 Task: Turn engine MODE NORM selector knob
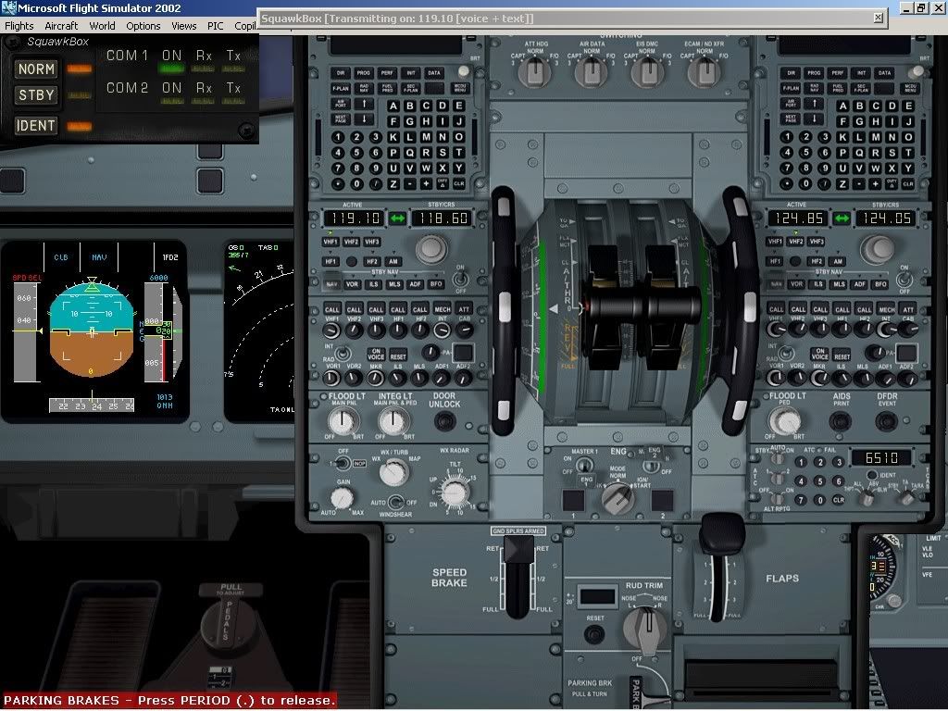pos(617,497)
